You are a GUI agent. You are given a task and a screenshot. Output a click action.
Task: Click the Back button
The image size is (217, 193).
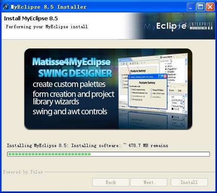[111, 182]
